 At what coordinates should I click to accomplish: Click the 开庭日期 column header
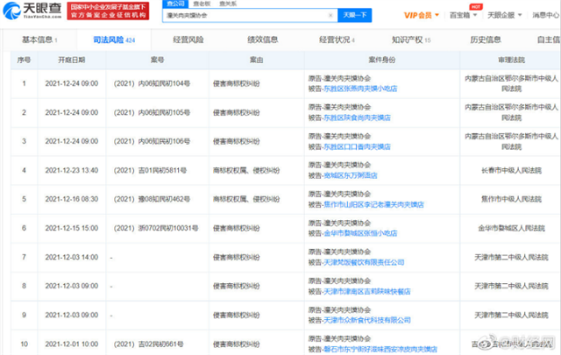tap(72, 60)
